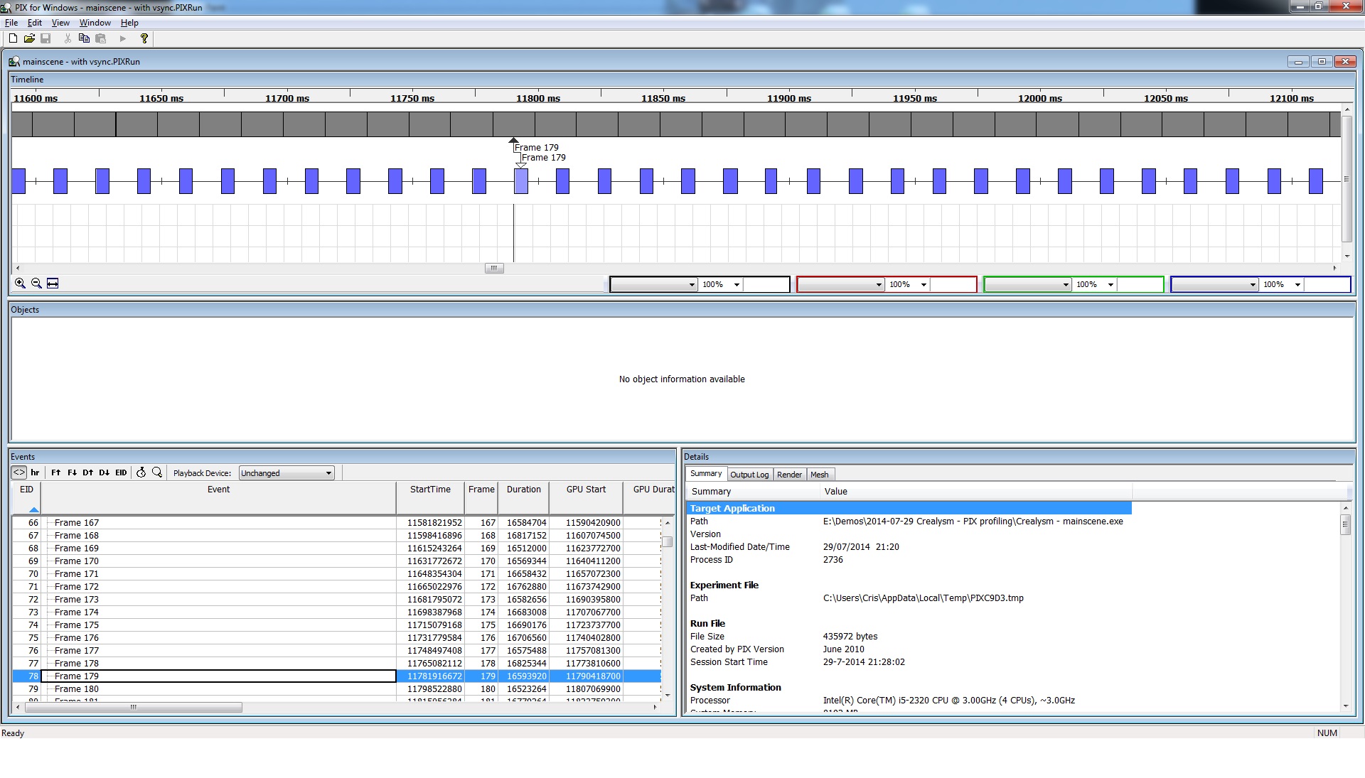The image size is (1365, 778).
Task: Click the stopwatch timing icon in Events
Action: point(141,472)
